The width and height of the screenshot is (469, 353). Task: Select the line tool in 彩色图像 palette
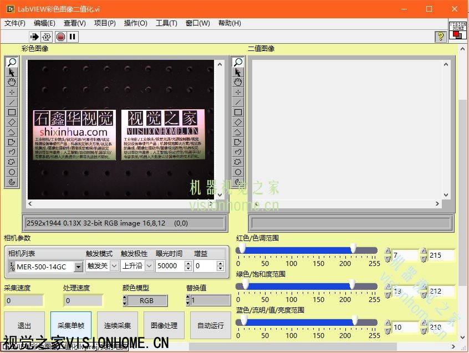point(12,102)
